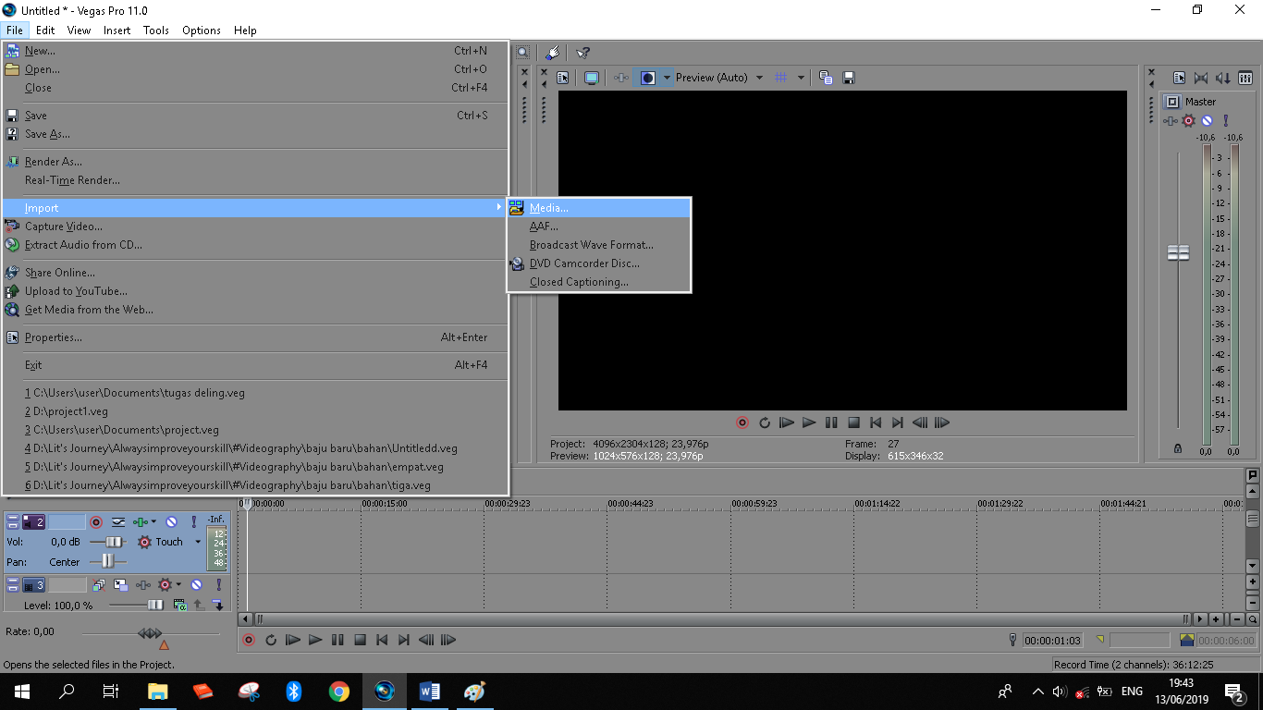The height and width of the screenshot is (710, 1263).
Task: Open recent file D:\project1.veg
Action: [x=67, y=411]
